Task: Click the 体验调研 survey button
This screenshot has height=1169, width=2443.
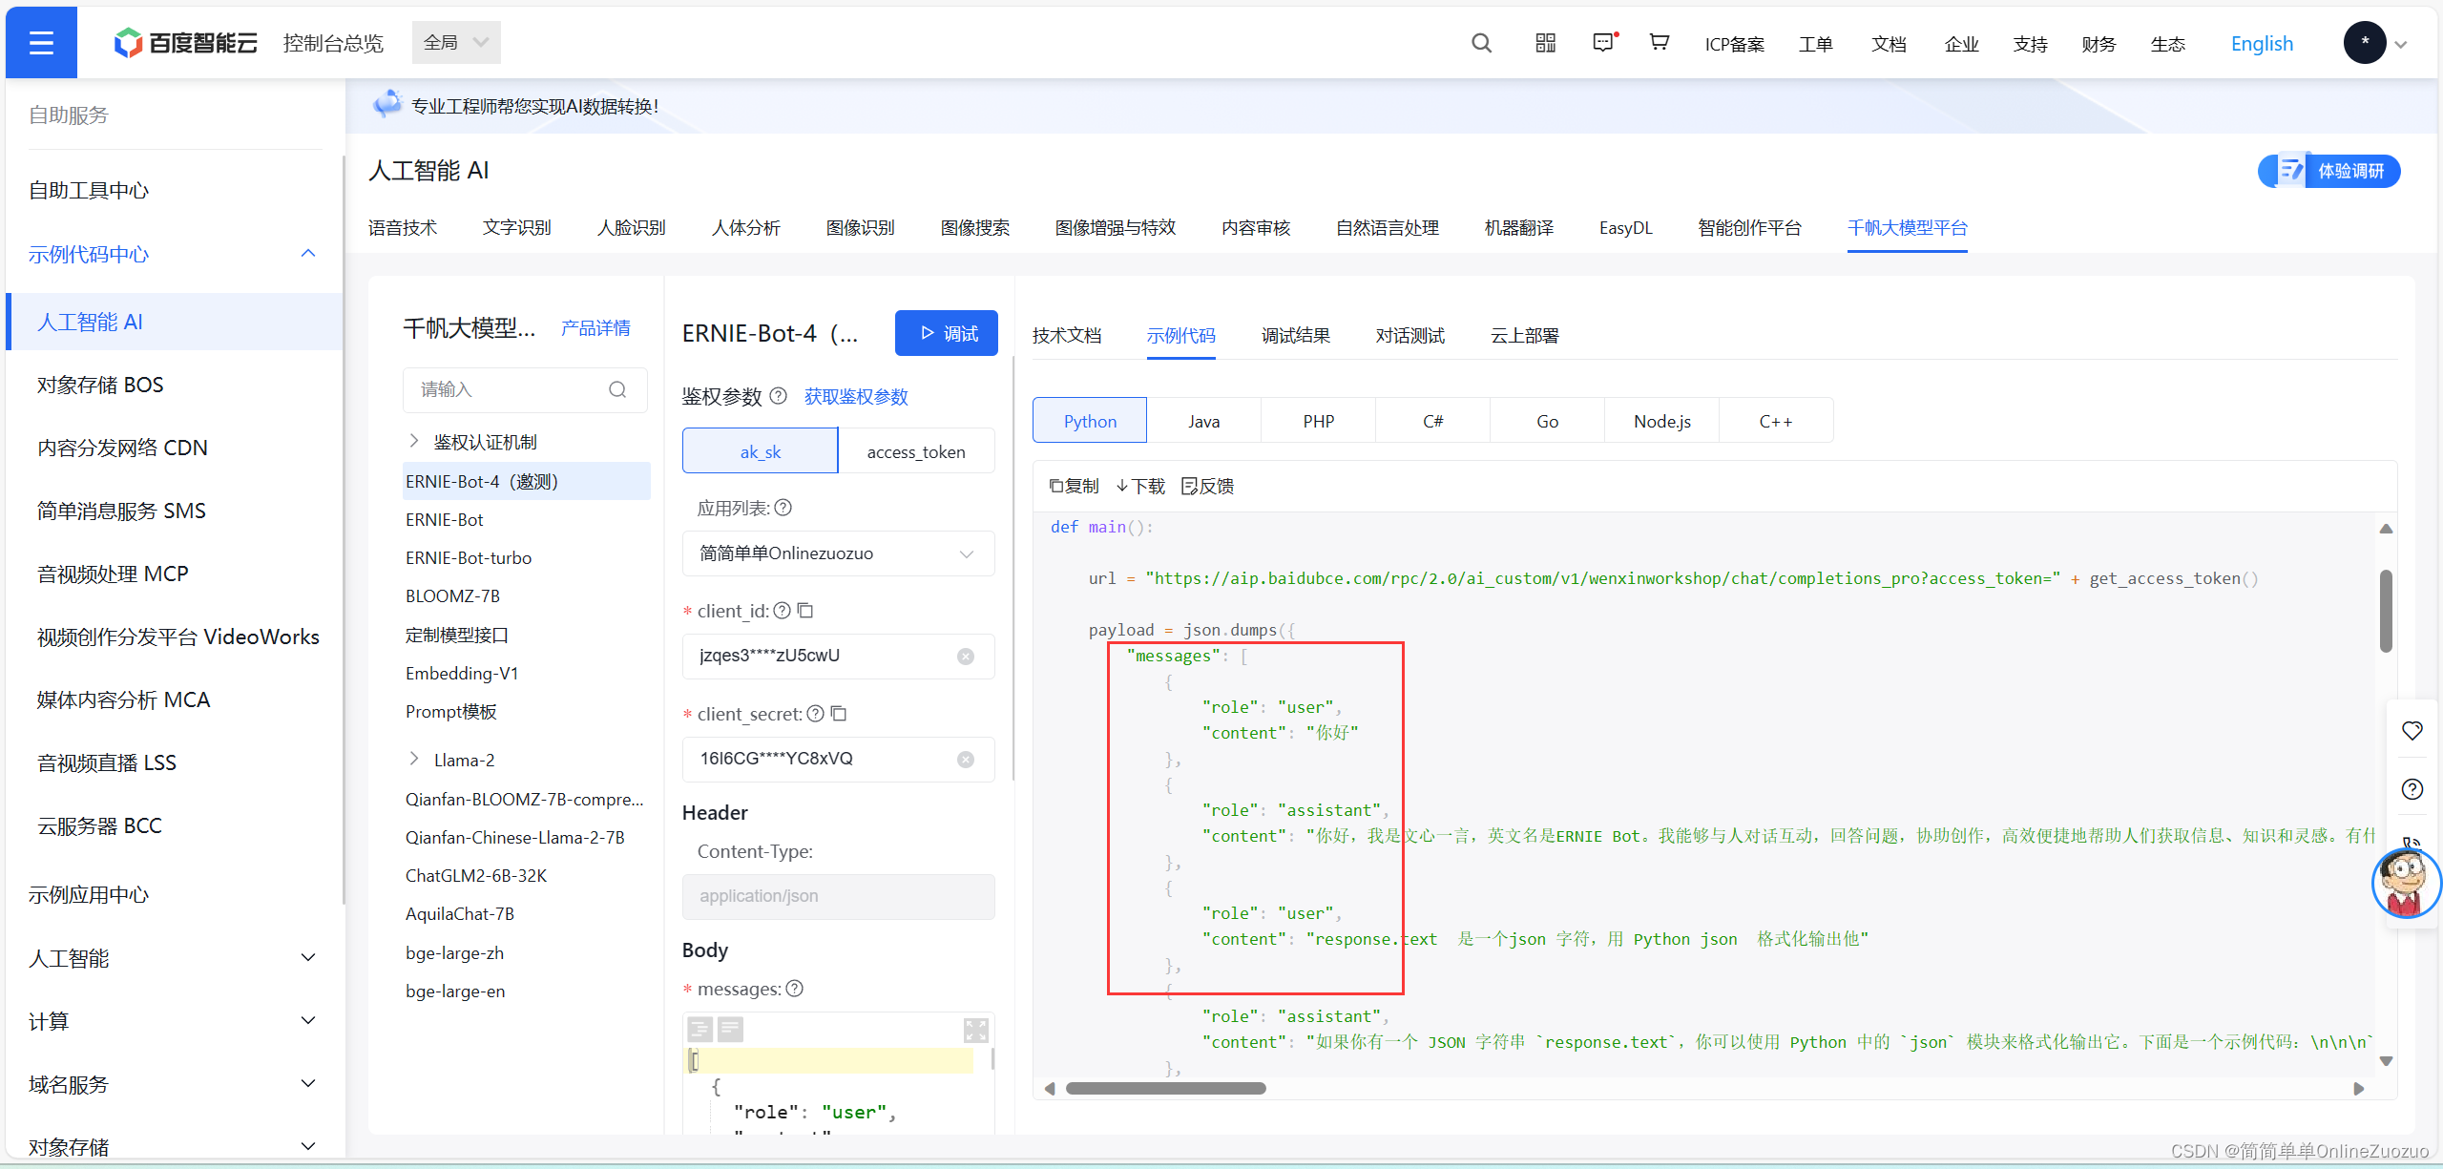Action: (2330, 171)
